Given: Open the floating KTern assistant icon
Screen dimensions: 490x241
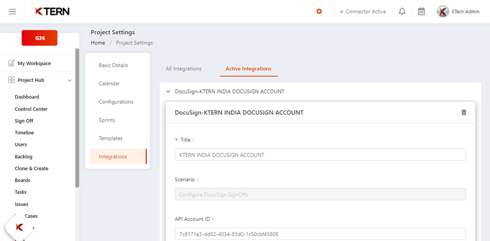Looking at the screenshot, I should (19, 227).
